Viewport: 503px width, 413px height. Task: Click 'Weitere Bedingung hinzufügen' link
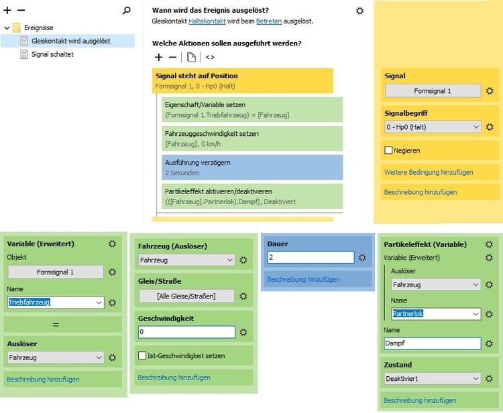(428, 173)
